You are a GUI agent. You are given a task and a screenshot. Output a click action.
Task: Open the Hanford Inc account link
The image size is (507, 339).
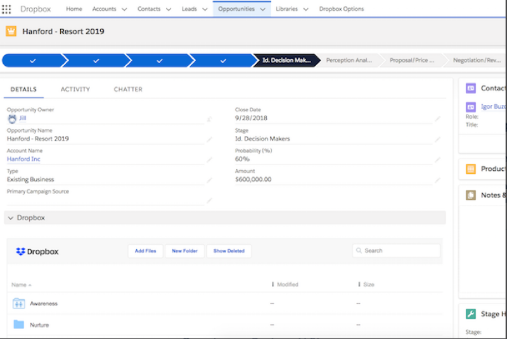point(23,159)
